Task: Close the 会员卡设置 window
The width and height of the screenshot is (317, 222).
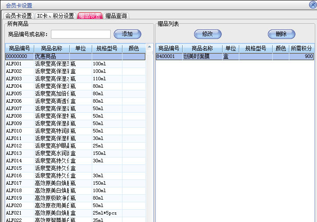Action: (312, 5)
